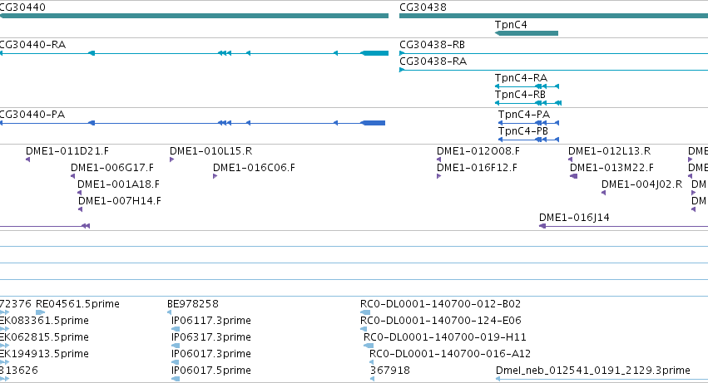
Task: Open the CG30438-RA transcript
Action: pos(553,70)
